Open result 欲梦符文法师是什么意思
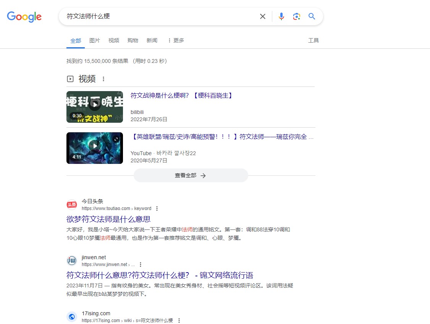 (x=108, y=219)
